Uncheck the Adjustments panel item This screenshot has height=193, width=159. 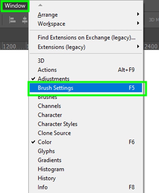[86, 79]
